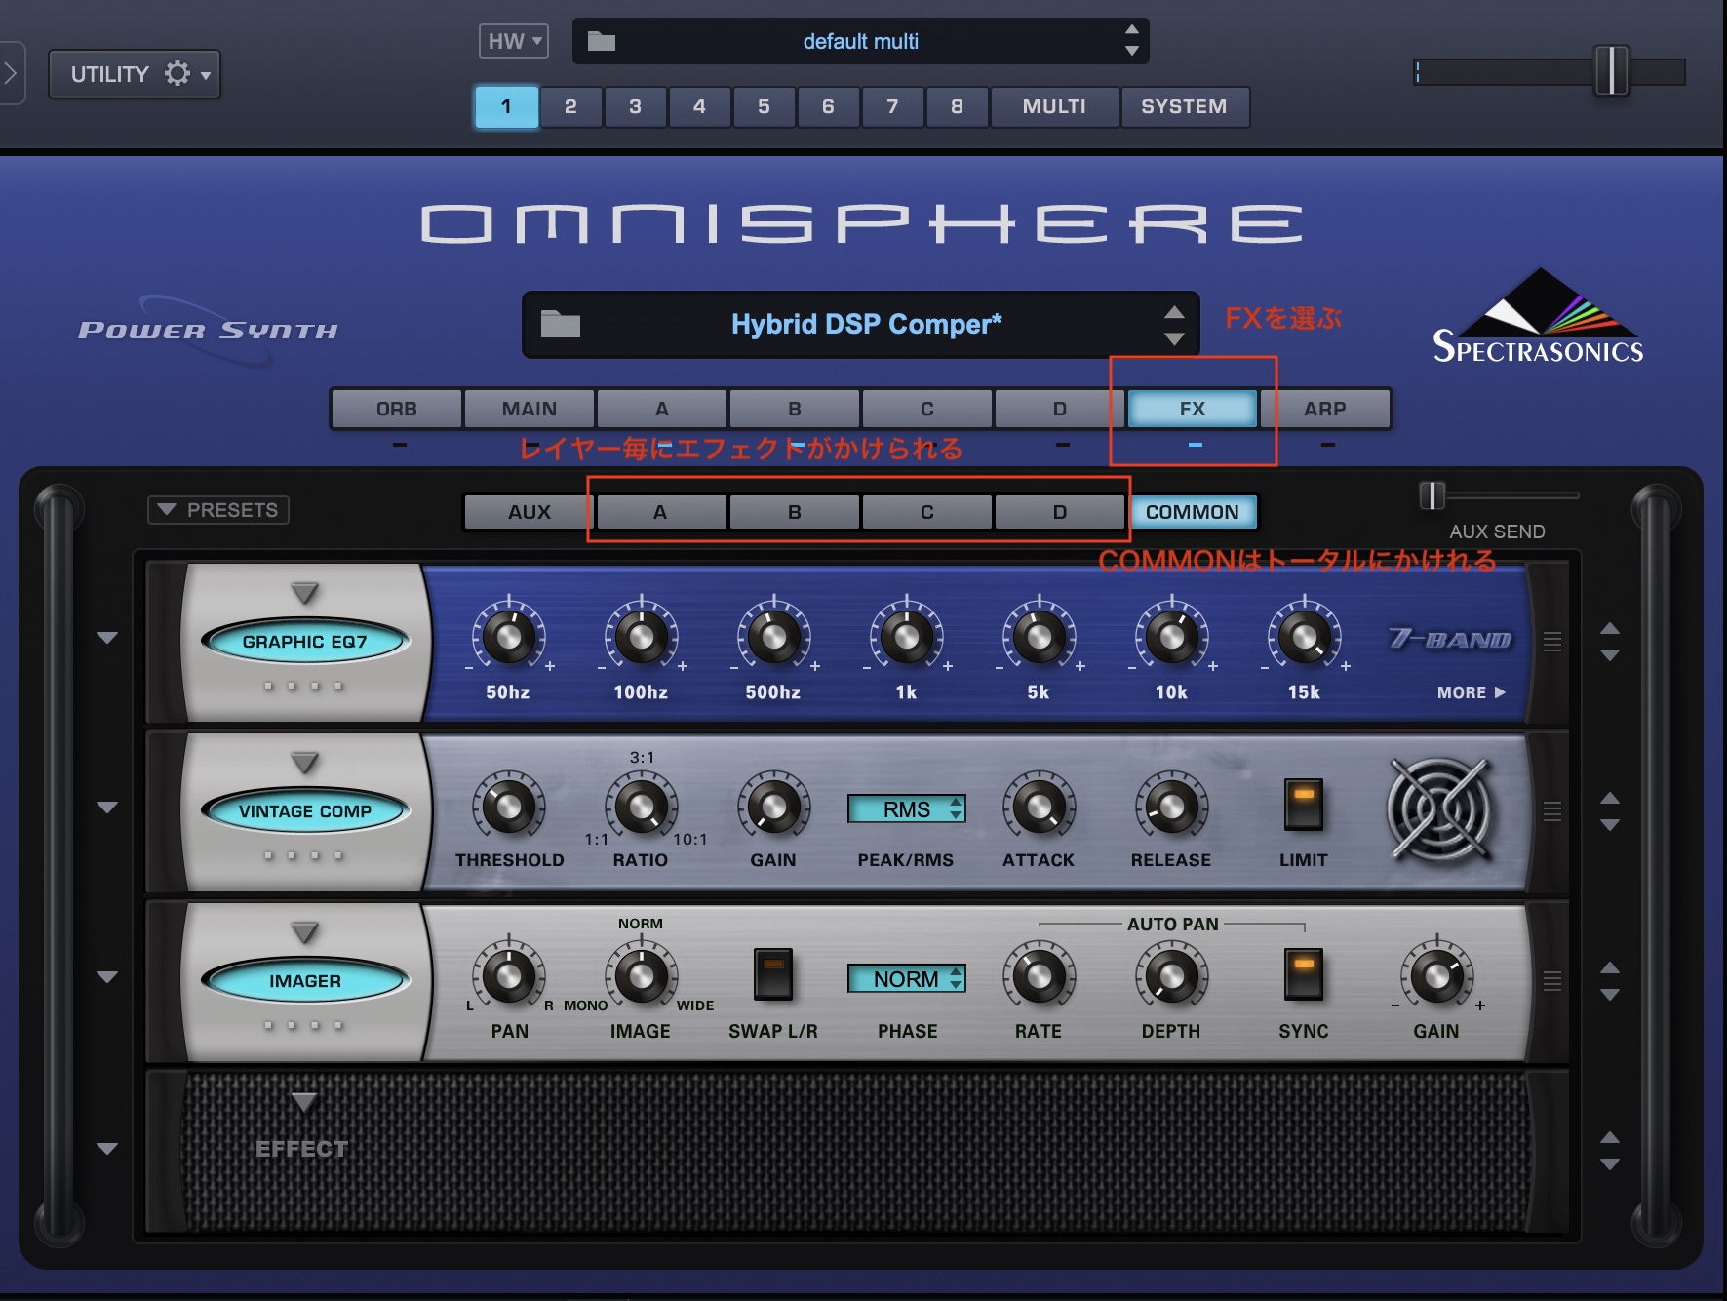1727x1301 pixels.
Task: Click the Utility gear icon
Action: (x=177, y=74)
